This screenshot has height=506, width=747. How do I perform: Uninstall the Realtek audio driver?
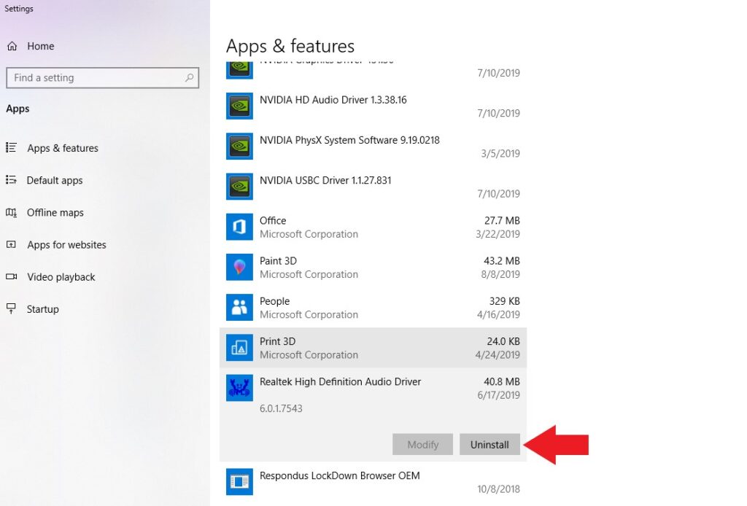pyautogui.click(x=489, y=444)
